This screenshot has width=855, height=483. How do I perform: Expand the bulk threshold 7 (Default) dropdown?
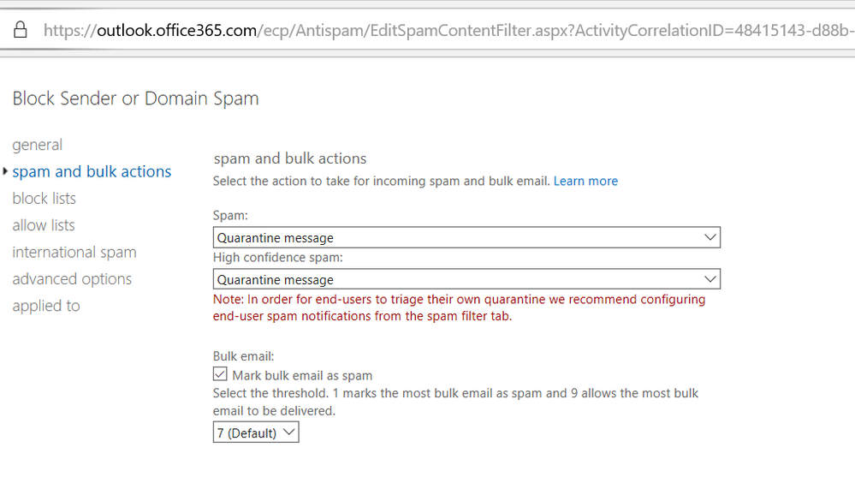point(255,432)
